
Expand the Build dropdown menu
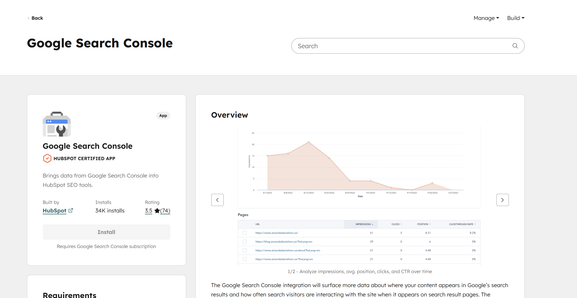pos(516,18)
